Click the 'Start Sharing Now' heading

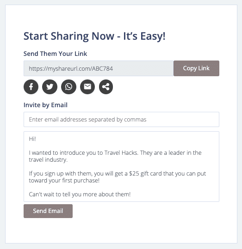(x=94, y=36)
